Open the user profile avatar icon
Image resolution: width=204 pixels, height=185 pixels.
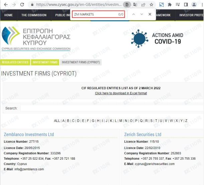click(x=194, y=5)
